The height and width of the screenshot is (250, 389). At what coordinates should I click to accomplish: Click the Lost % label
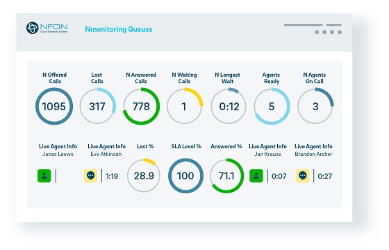[145, 146]
